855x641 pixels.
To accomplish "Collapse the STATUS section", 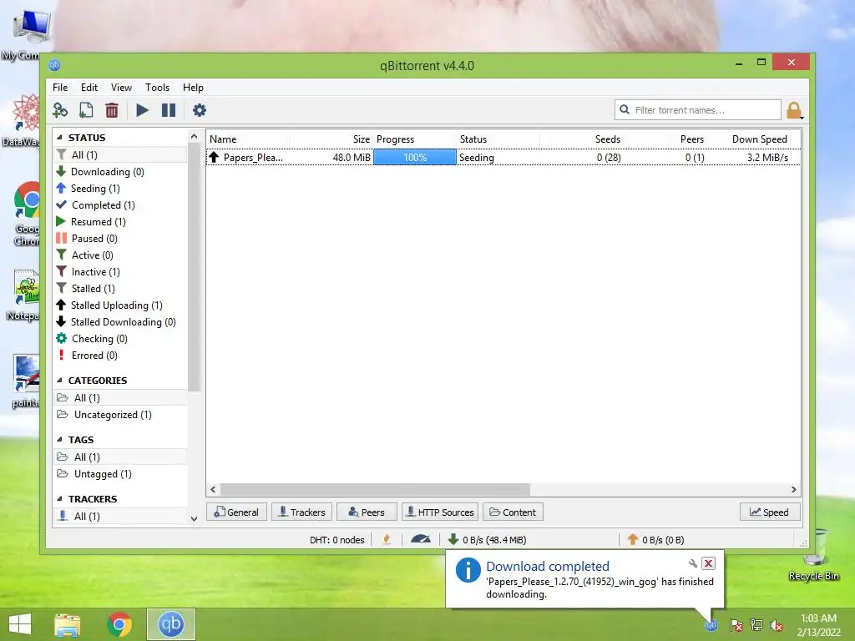I will point(59,138).
